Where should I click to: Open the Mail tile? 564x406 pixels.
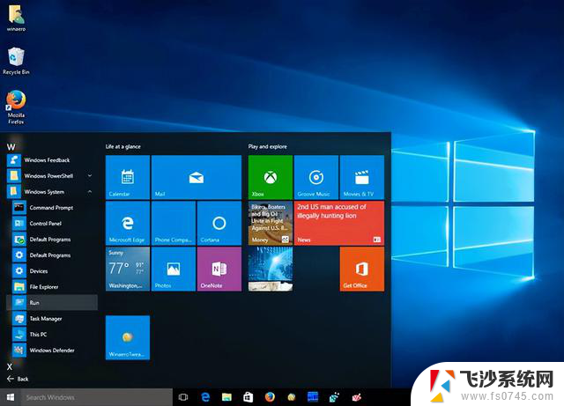point(197,177)
